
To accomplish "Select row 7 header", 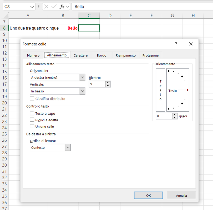I will 4,22.
